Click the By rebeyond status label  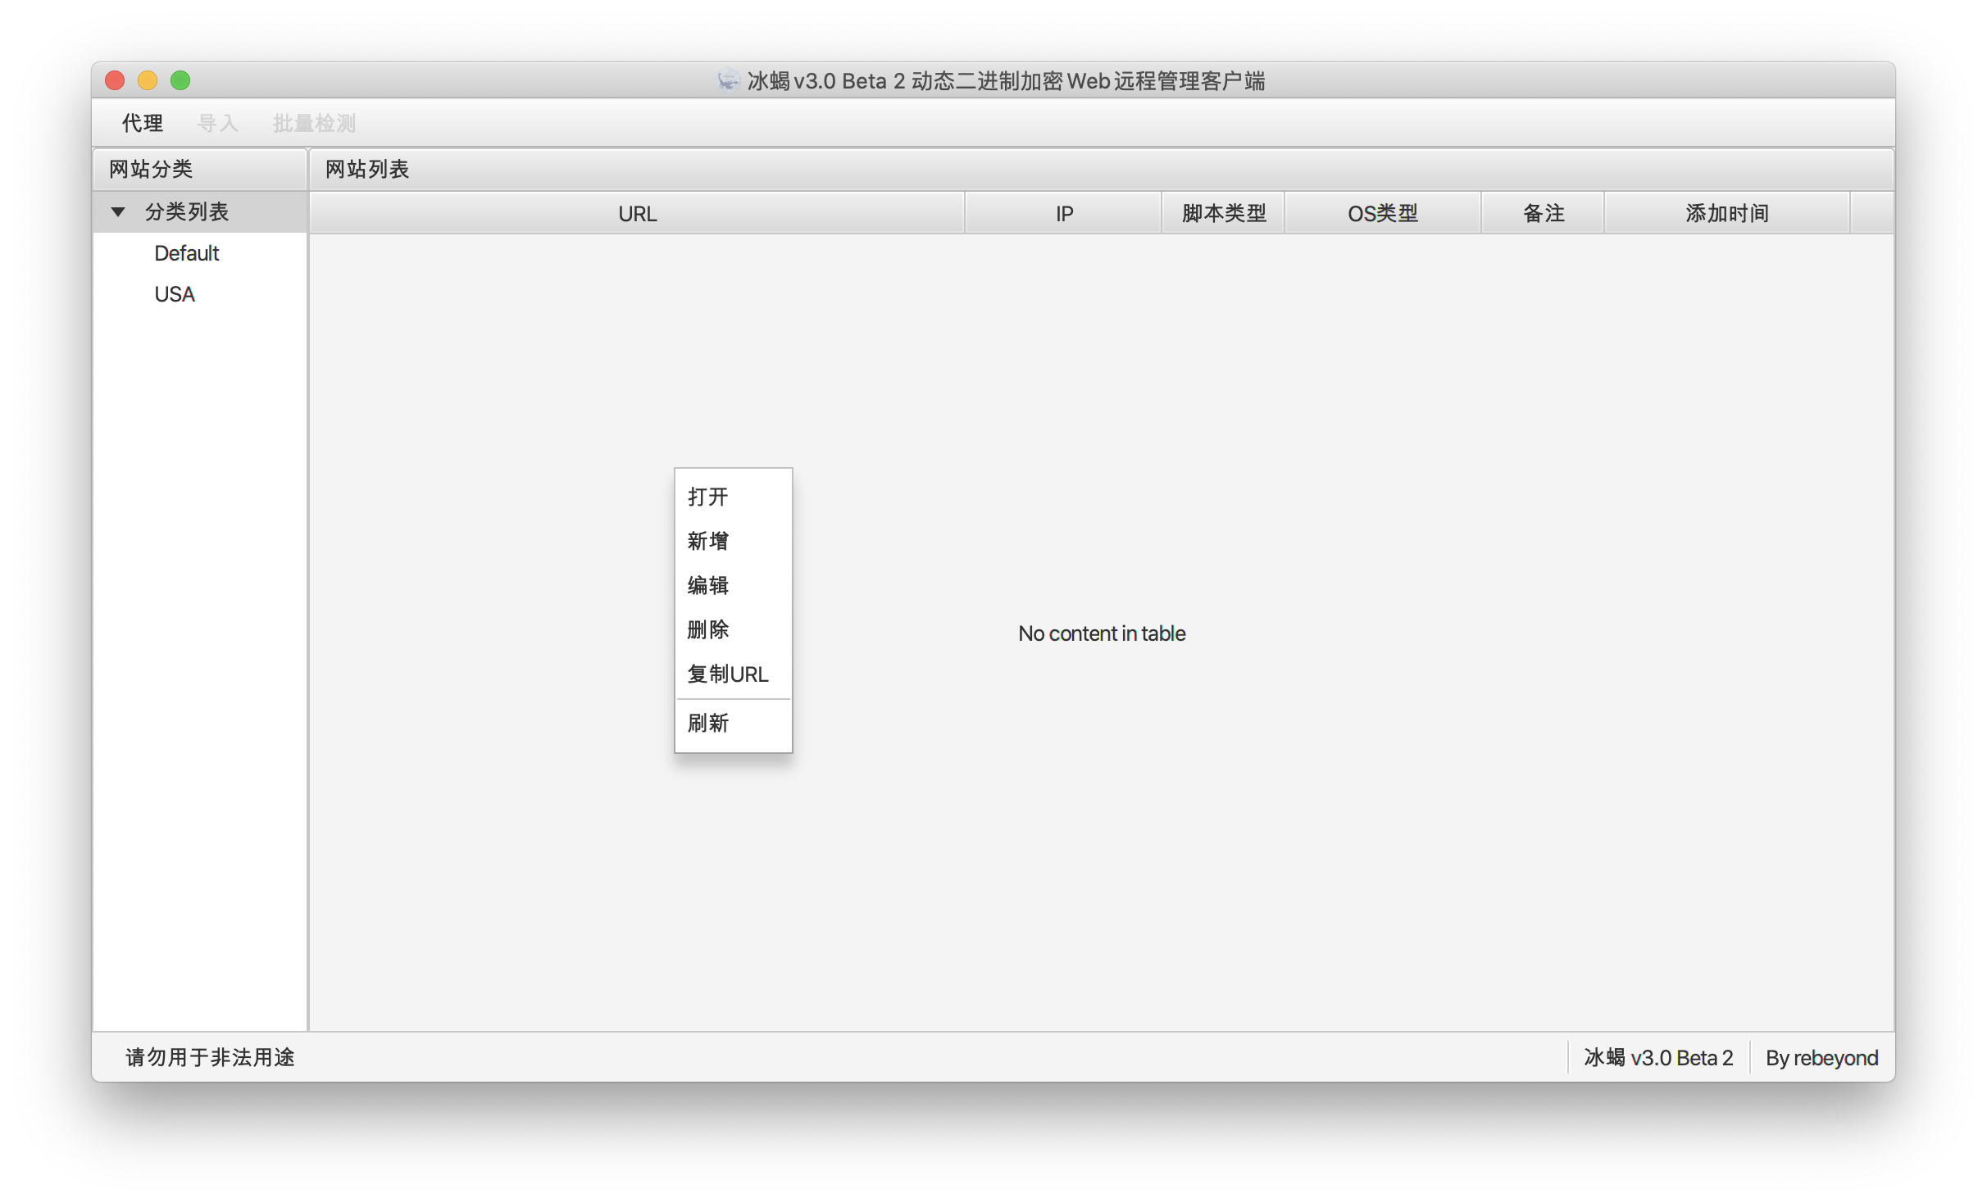(1821, 1057)
